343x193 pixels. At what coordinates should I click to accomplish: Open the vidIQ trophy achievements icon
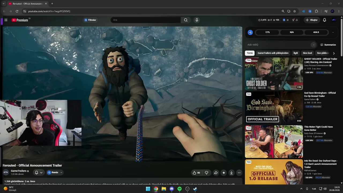pyautogui.click(x=293, y=20)
